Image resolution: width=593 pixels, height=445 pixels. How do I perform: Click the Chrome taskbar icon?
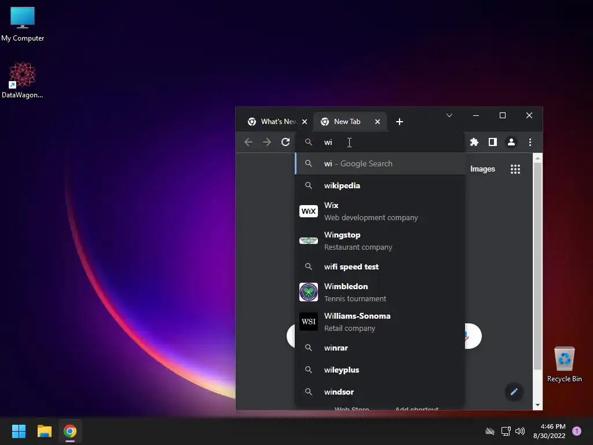[70, 431]
